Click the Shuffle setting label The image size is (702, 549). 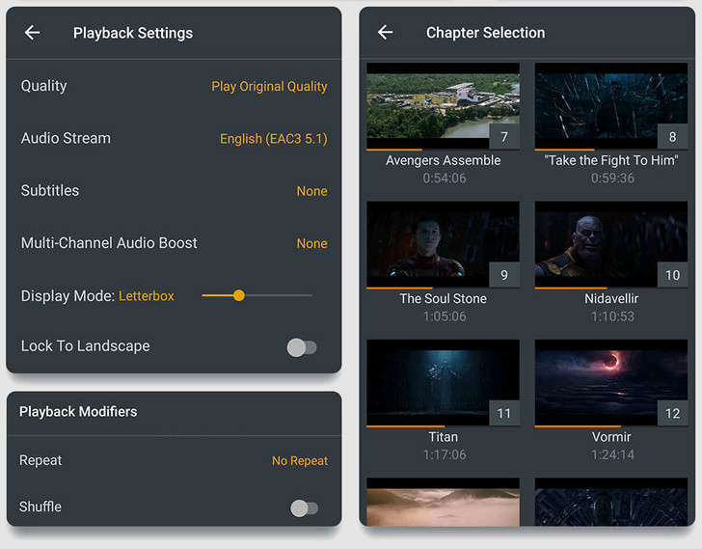tap(40, 507)
